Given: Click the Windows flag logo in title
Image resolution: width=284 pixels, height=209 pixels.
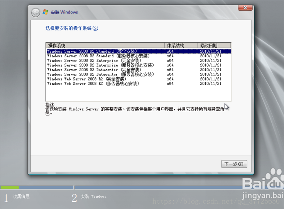Looking at the screenshot, I should pos(46,12).
